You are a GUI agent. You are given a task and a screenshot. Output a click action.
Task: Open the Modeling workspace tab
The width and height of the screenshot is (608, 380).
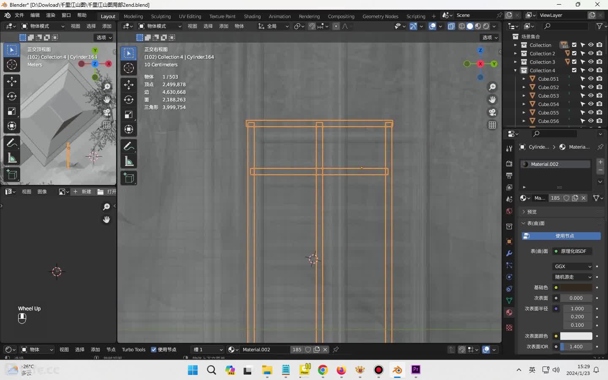pos(133,16)
